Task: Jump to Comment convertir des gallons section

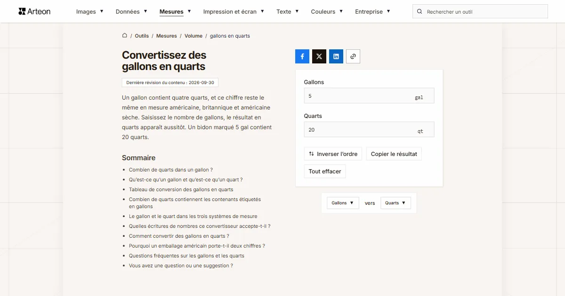Action: tap(179, 236)
